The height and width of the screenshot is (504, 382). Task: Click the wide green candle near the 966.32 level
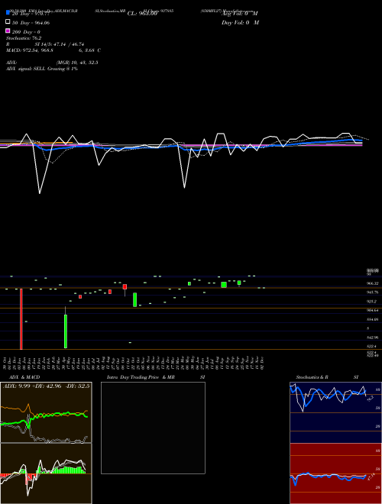[x=224, y=285]
